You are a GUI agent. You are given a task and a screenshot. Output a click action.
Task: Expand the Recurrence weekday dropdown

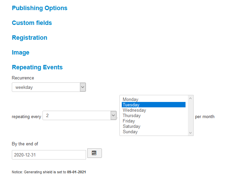49,87
